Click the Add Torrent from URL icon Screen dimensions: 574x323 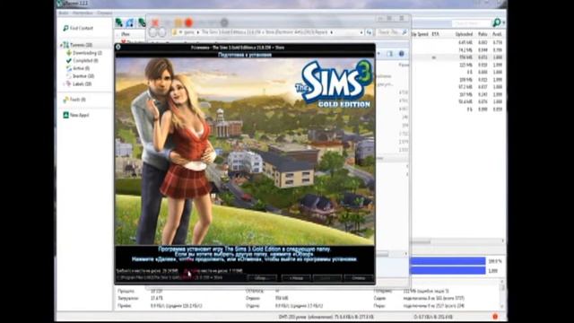(x=130, y=22)
